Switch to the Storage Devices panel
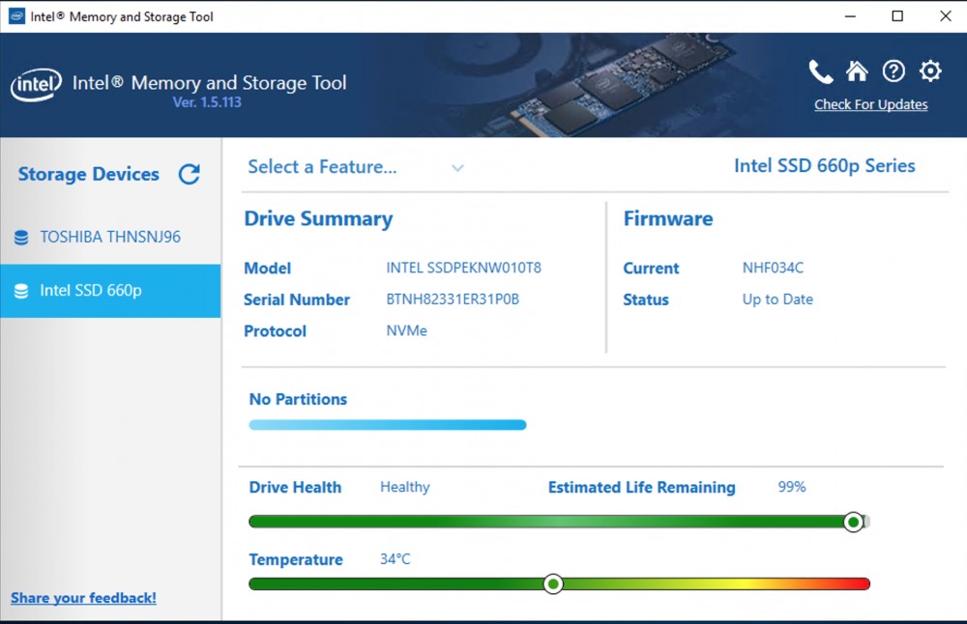The height and width of the screenshot is (624, 967). [88, 174]
